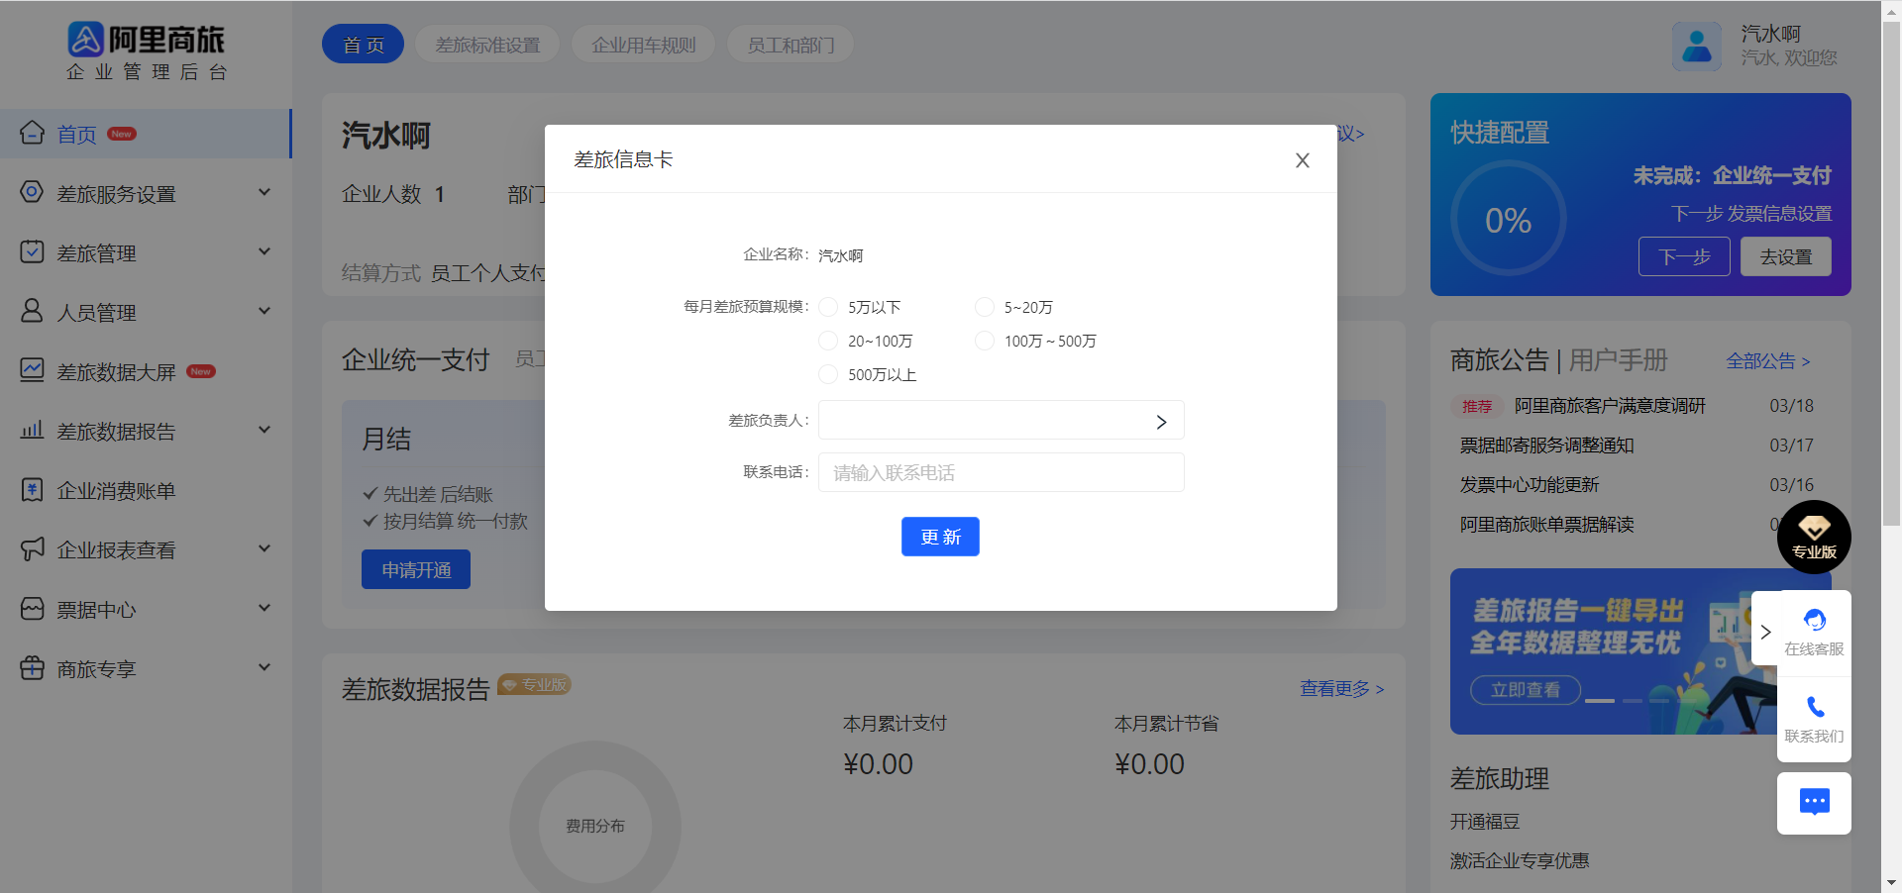Click the 联系电话 input field
Image resolution: width=1902 pixels, height=893 pixels.
[x=1001, y=472]
